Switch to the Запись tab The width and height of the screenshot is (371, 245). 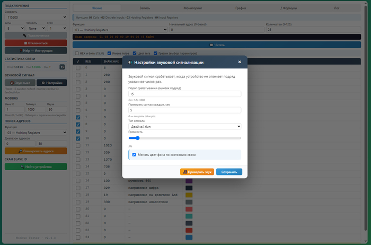tap(145, 8)
